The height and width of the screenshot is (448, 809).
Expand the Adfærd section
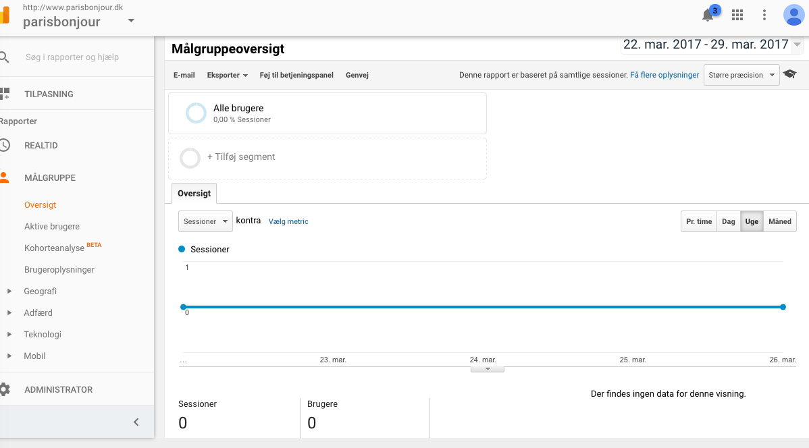coord(9,313)
